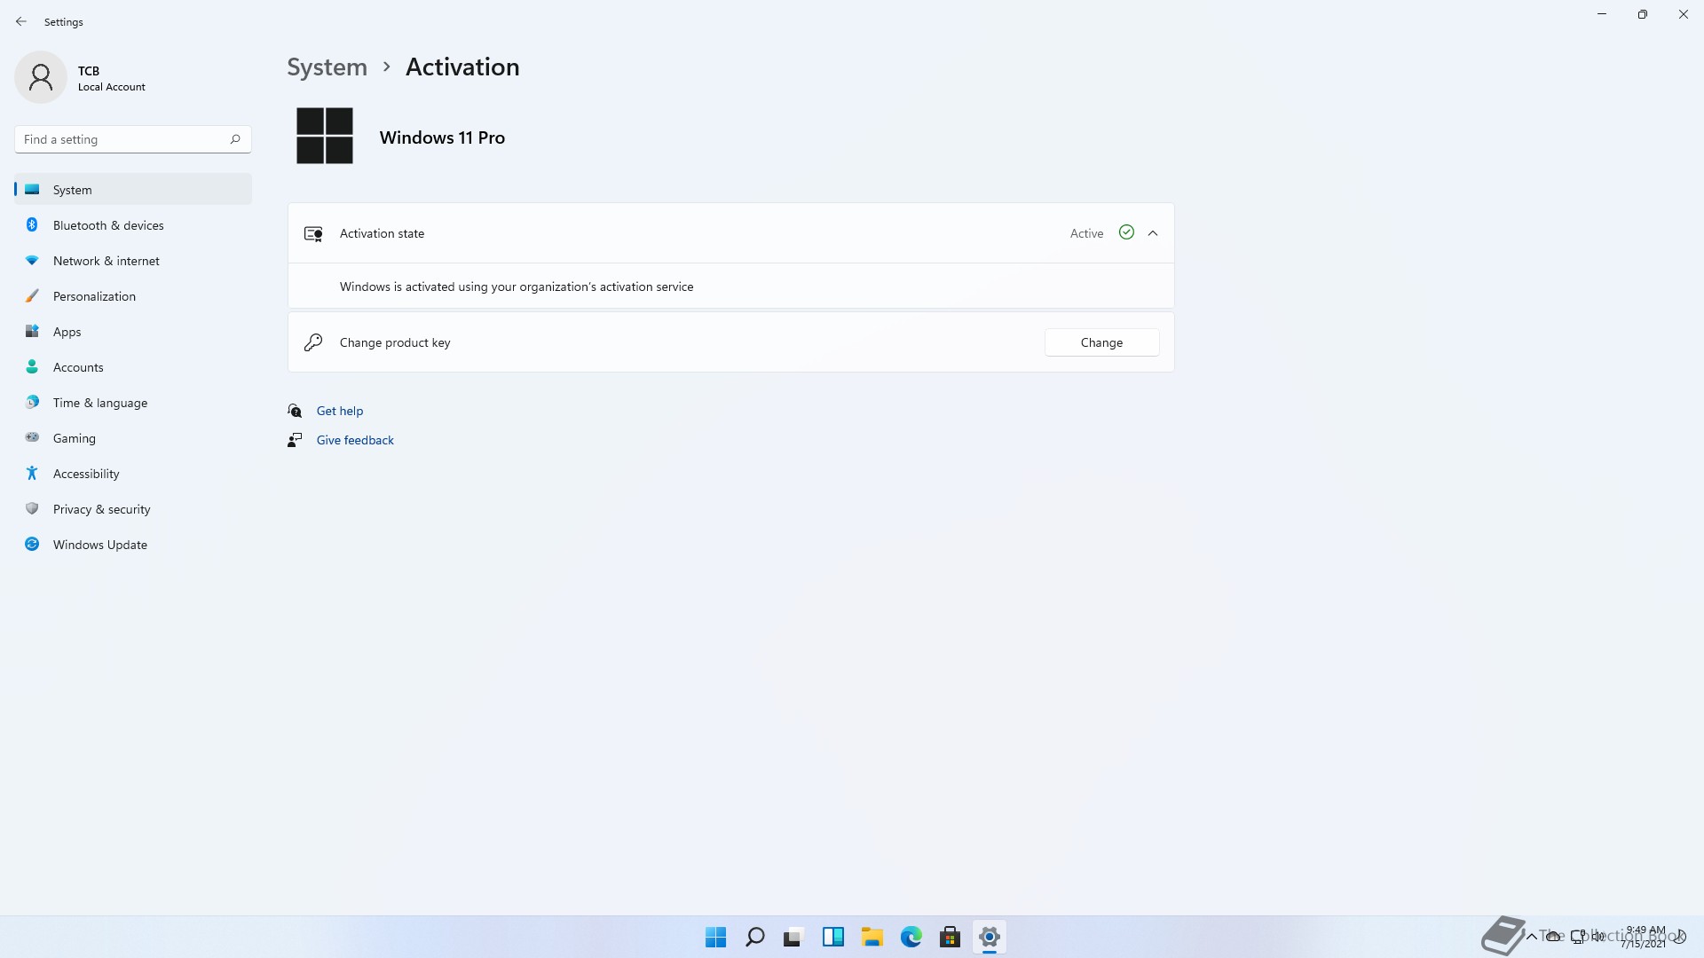Open Windows Update from the sidebar

[x=99, y=545]
